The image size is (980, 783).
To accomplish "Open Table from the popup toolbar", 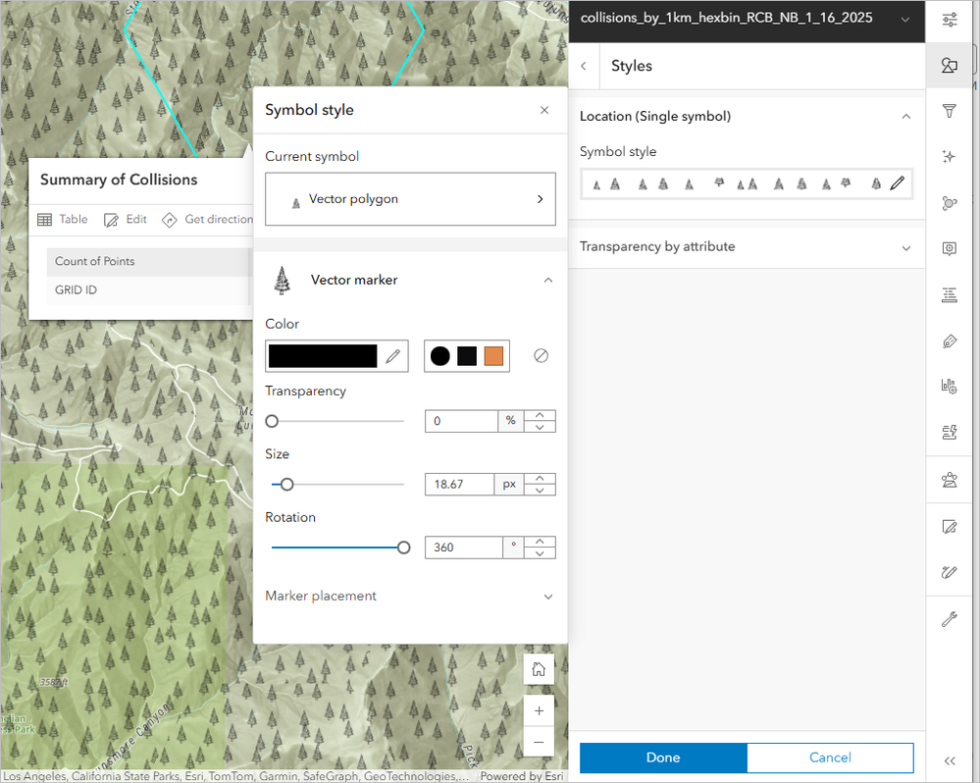I will point(63,220).
